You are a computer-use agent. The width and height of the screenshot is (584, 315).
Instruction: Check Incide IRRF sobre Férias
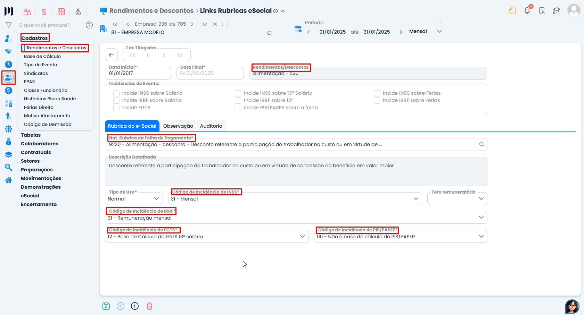(377, 100)
